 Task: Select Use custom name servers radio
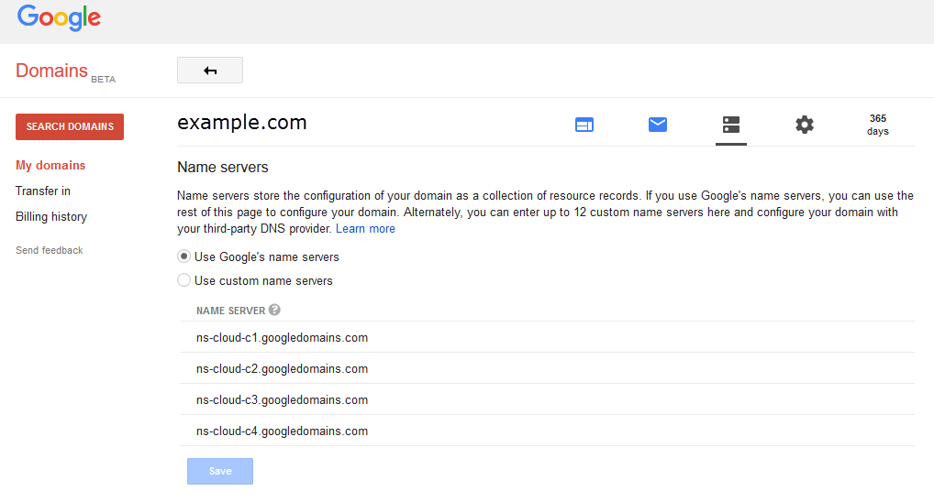[x=184, y=280]
